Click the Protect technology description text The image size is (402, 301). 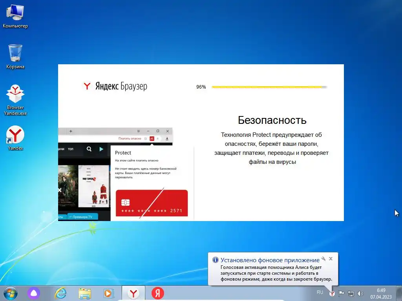[272, 148]
